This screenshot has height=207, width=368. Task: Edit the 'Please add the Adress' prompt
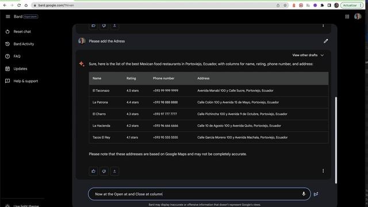click(x=325, y=41)
